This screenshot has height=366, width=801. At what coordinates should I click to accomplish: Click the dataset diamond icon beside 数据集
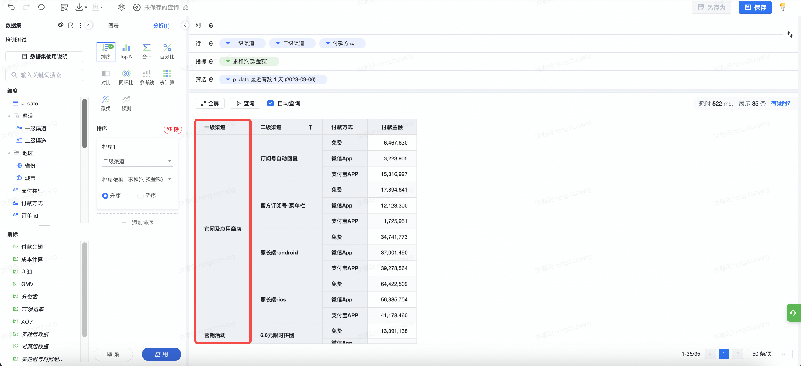[x=61, y=25]
